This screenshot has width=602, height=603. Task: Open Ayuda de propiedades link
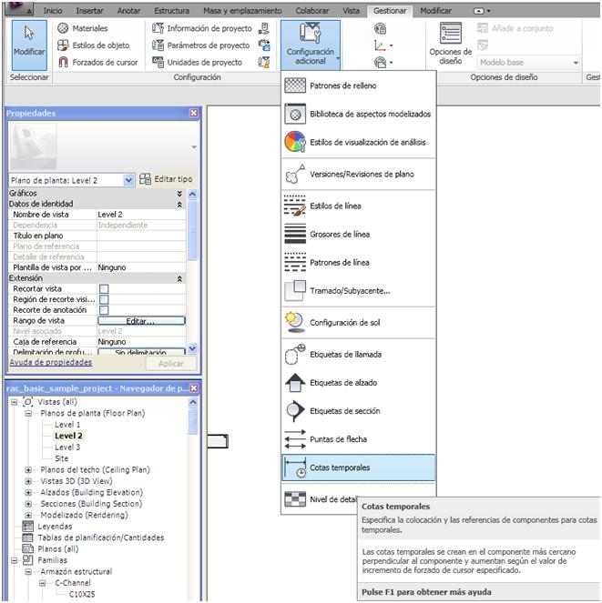(x=50, y=362)
